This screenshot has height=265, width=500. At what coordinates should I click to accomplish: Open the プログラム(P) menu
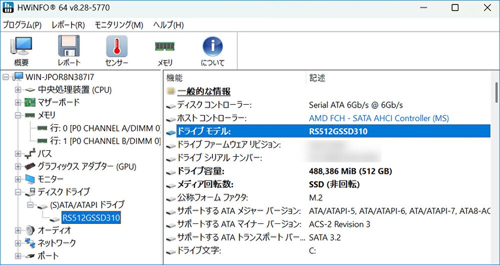click(22, 25)
